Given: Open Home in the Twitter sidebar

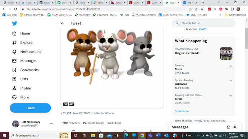Looking at the screenshot, I should [x=21, y=33].
